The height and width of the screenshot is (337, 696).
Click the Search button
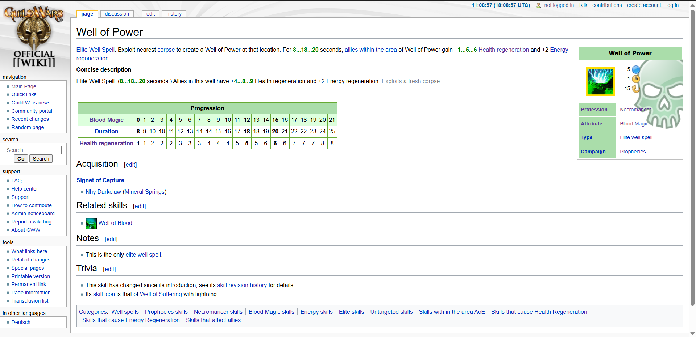(41, 159)
